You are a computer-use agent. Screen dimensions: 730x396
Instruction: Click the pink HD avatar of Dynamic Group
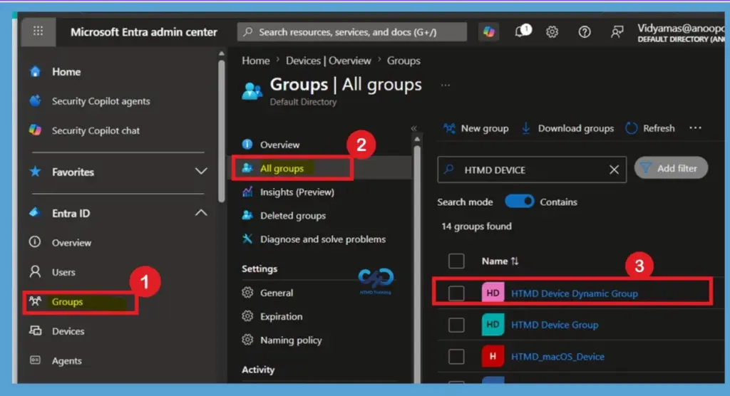pos(493,293)
